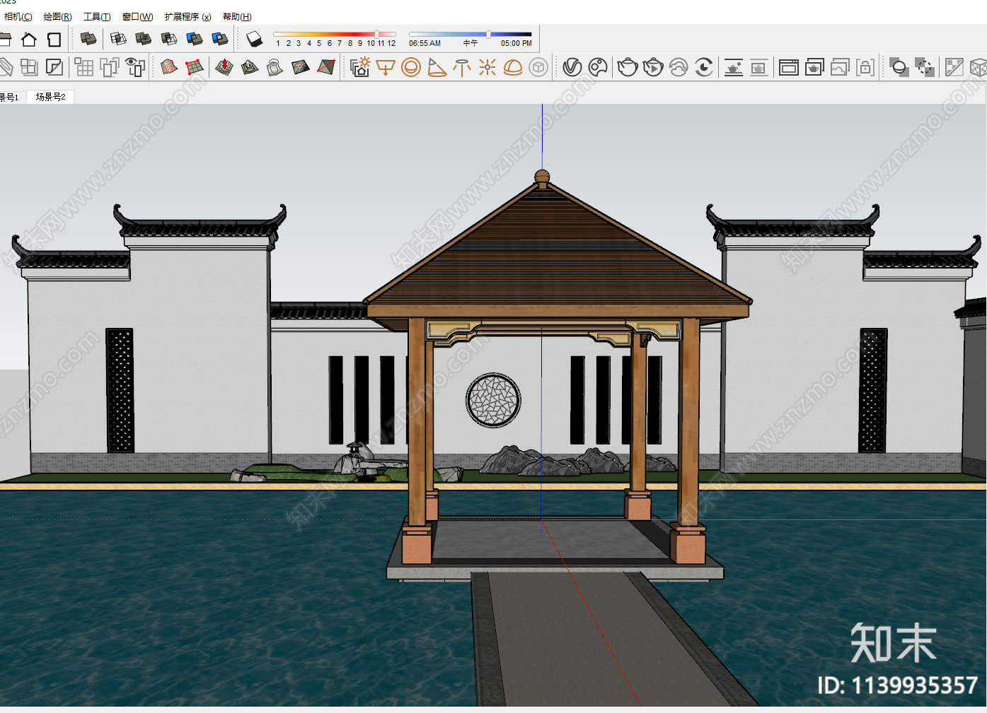Click the circular arrow V-Ray icon
The image size is (987, 713).
click(704, 67)
